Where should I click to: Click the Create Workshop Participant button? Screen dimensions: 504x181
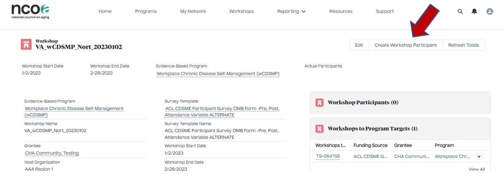[x=406, y=45]
